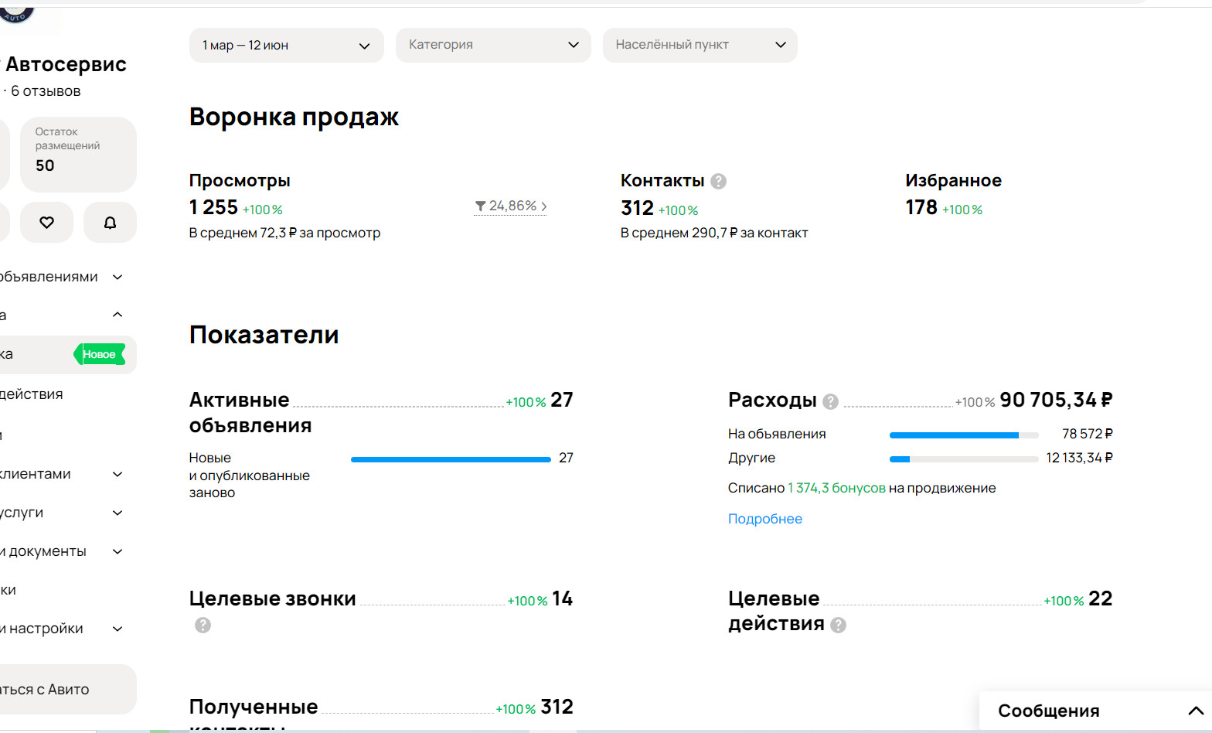Open the help hint under Целевые звонки
1212x733 pixels.
pos(203,625)
